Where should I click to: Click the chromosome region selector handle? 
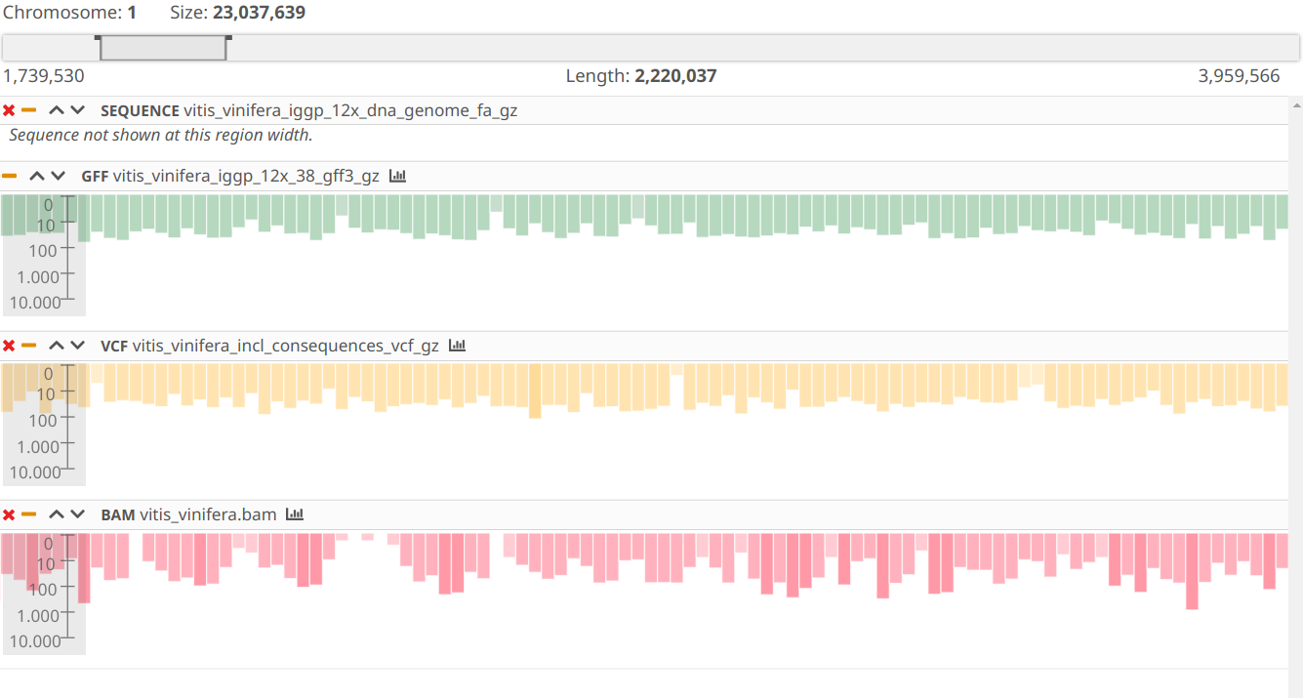tap(163, 48)
